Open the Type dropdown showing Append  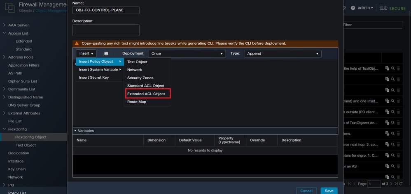pos(283,54)
